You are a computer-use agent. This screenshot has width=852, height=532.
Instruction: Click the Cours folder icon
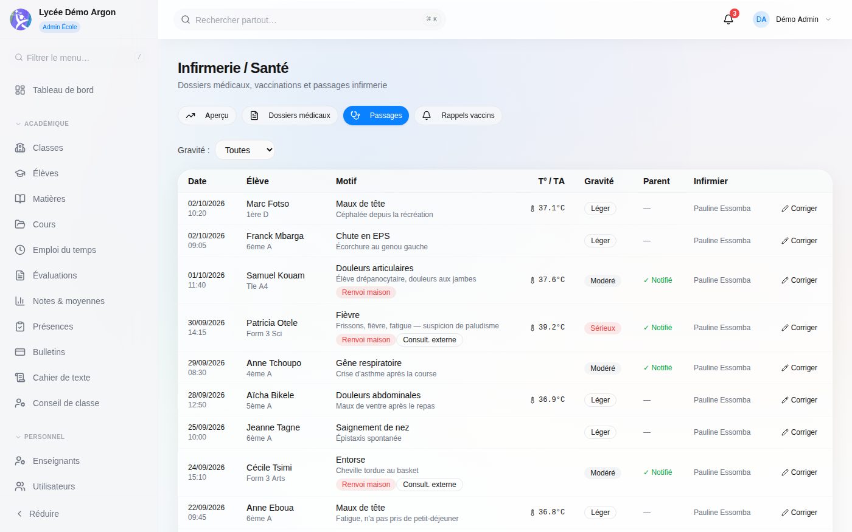[x=20, y=224]
